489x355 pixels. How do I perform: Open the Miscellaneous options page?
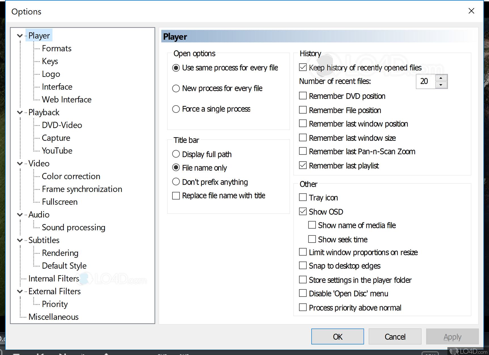tap(53, 317)
